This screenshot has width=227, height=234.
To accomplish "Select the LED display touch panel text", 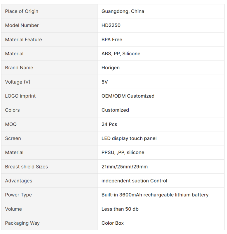I will [129, 138].
